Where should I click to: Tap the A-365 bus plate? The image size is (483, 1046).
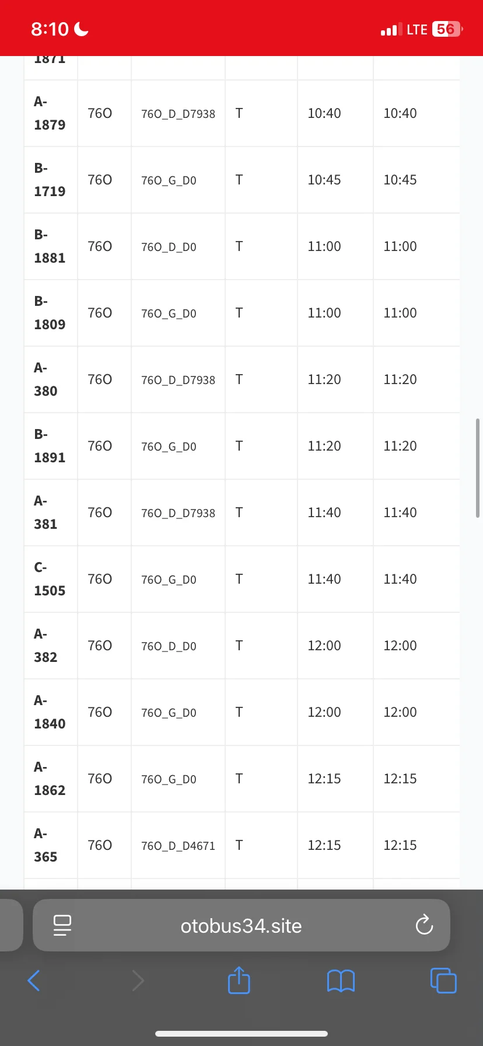(45, 845)
